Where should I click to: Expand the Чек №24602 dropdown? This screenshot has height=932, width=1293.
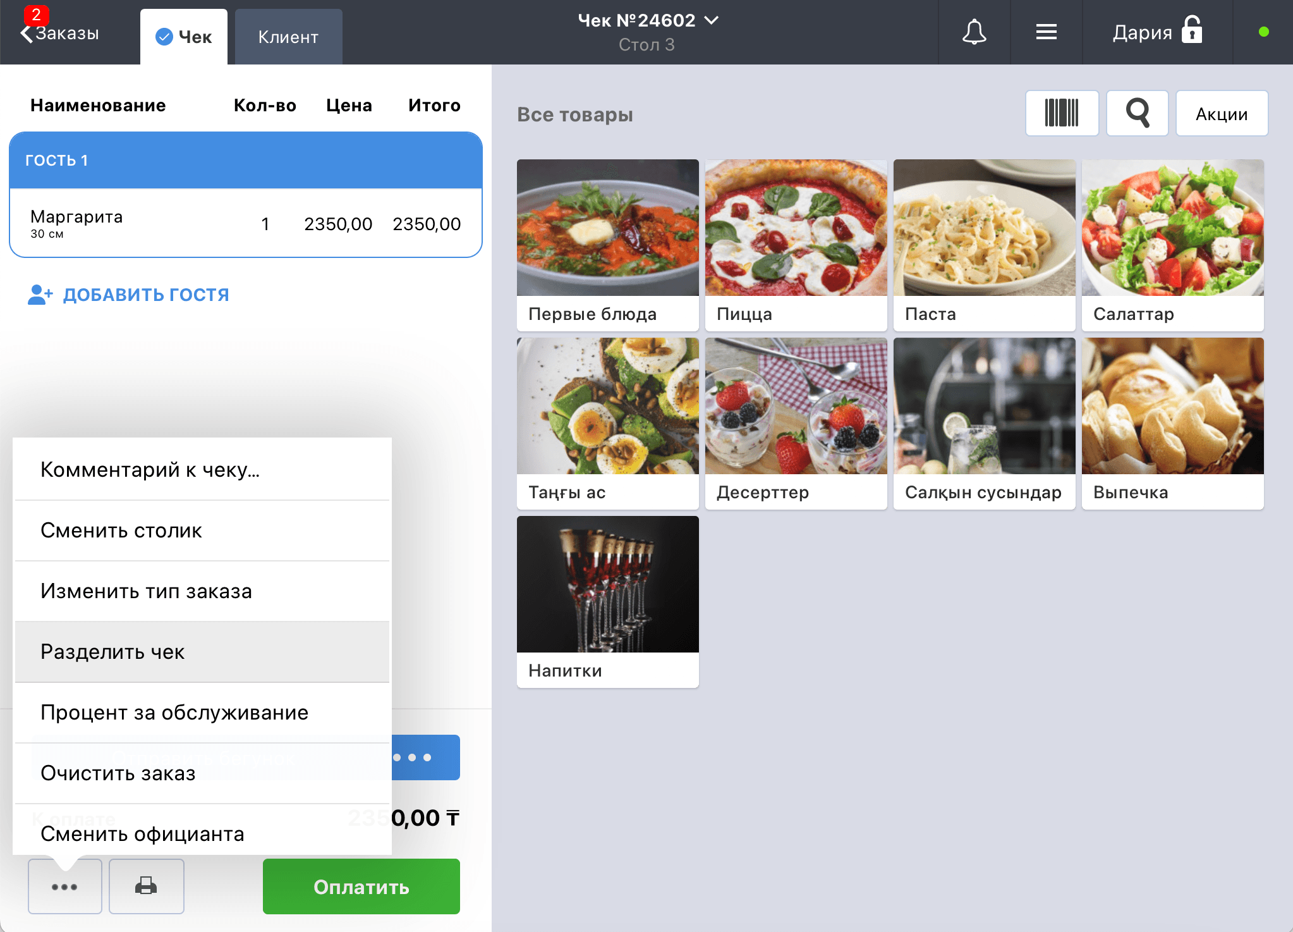(x=648, y=21)
